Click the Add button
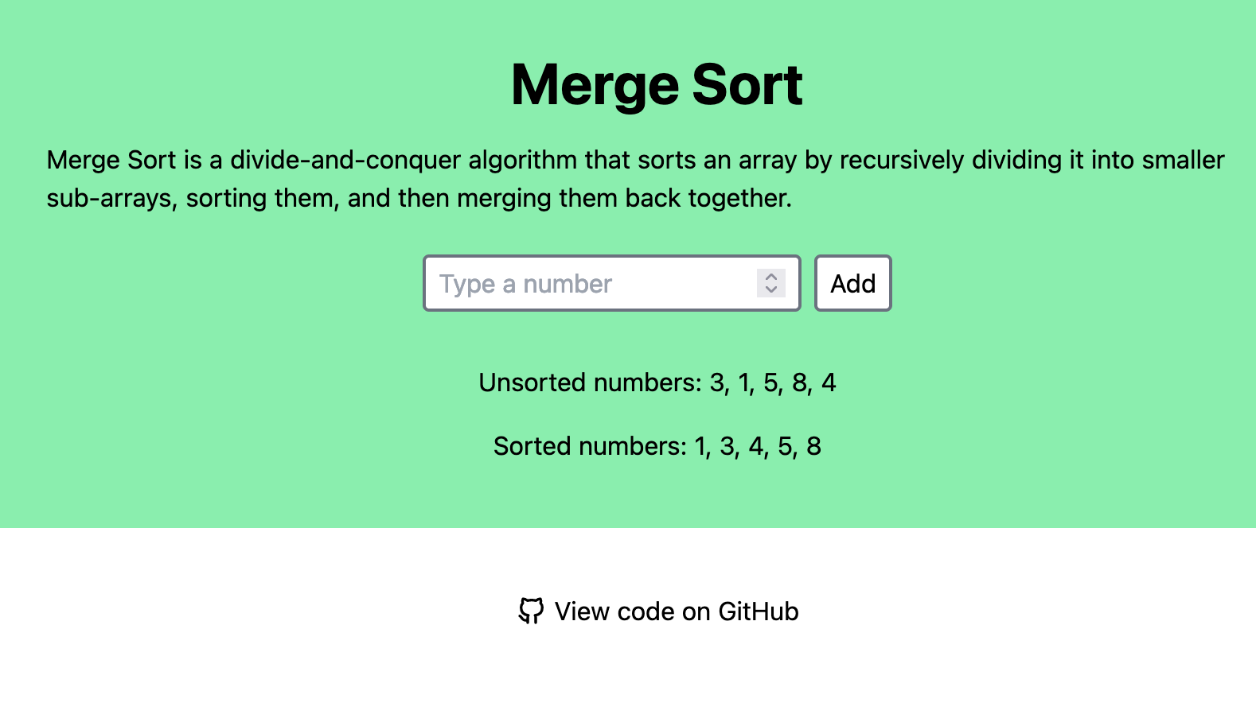Viewport: 1256px width, 722px height. (852, 283)
